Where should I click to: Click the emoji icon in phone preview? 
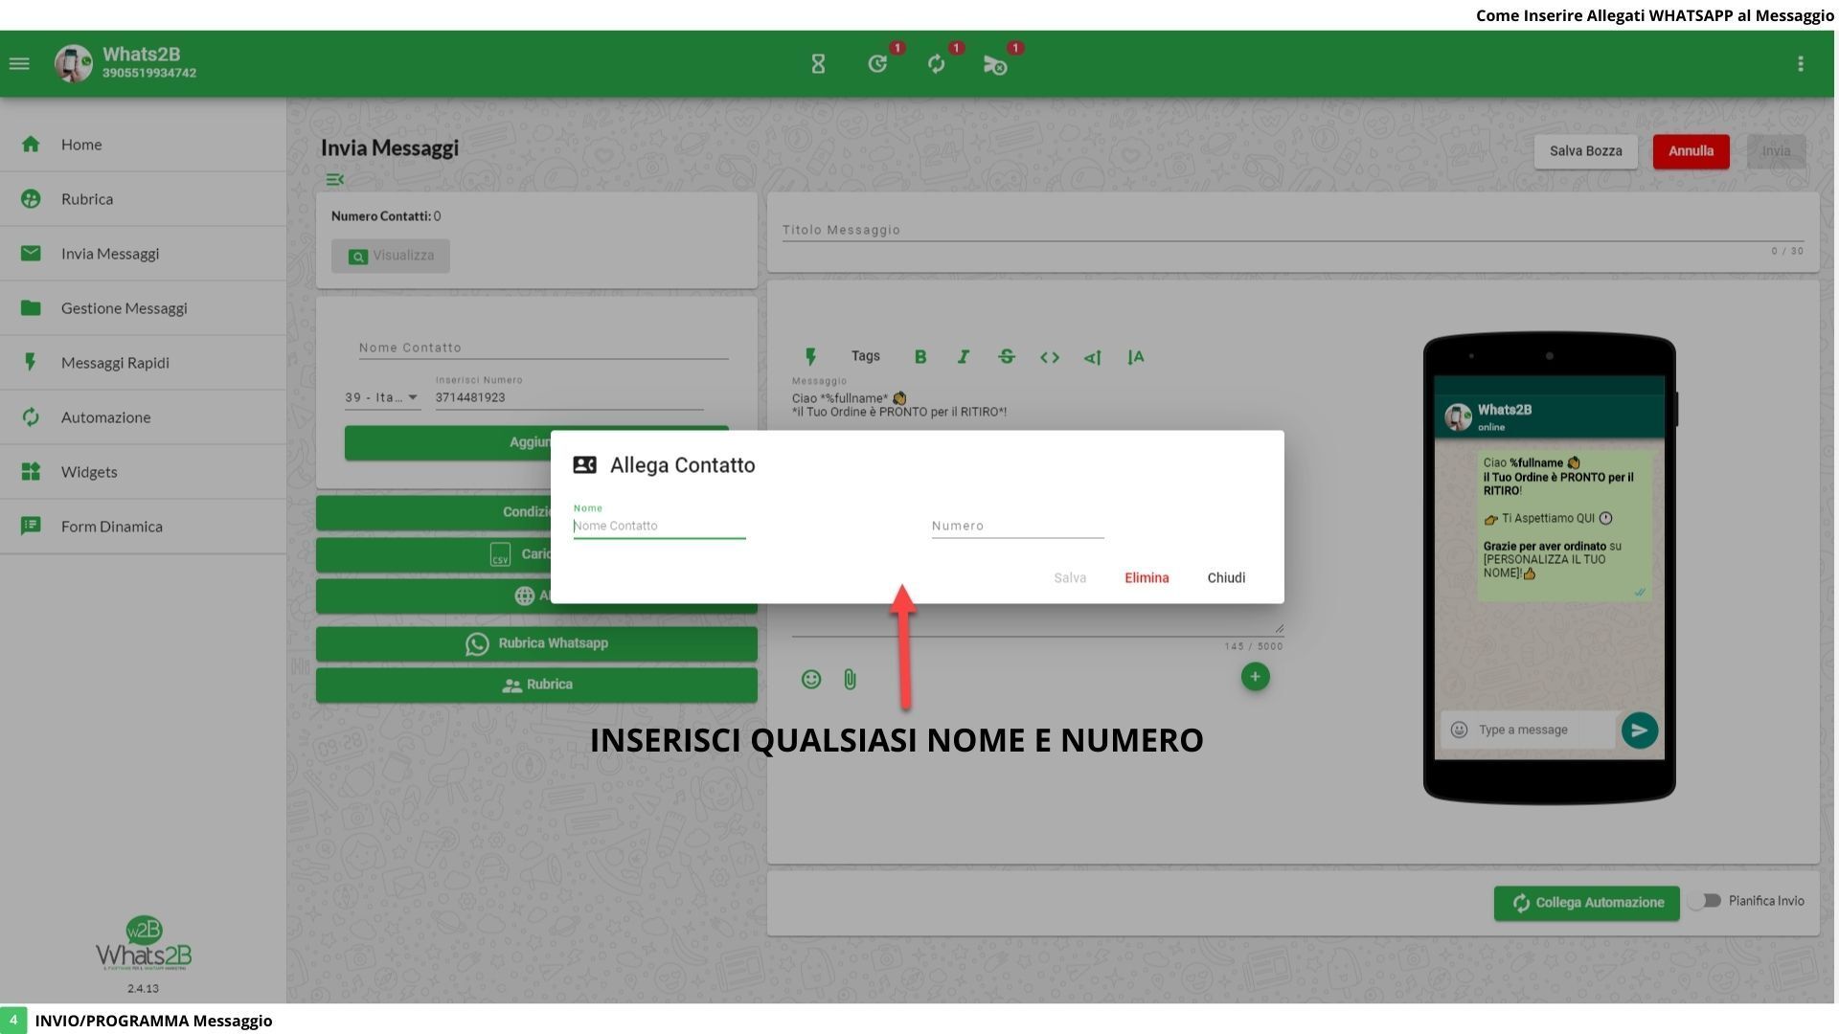coord(1459,731)
